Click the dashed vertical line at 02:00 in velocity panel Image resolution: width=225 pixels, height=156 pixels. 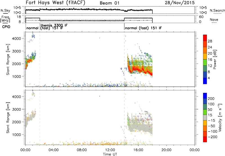40,117
